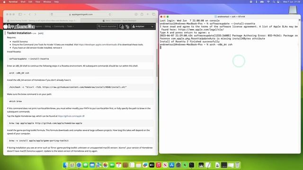Show Safari tab overview

(x=153, y=14)
